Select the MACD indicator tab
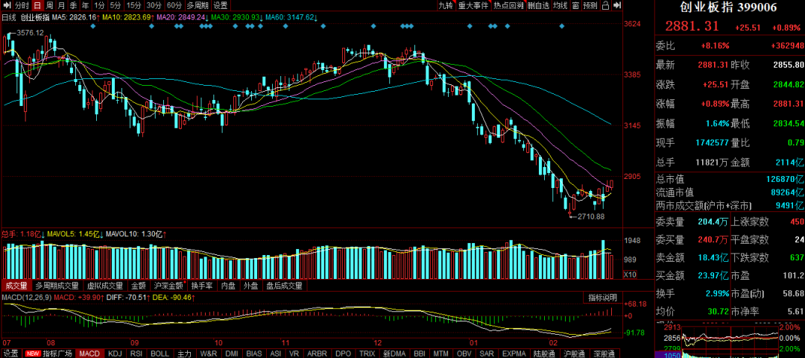This screenshot has width=805, height=358. [x=90, y=354]
